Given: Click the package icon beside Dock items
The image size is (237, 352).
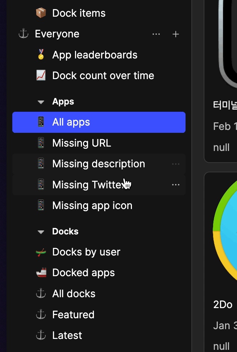Looking at the screenshot, I should click(x=41, y=13).
